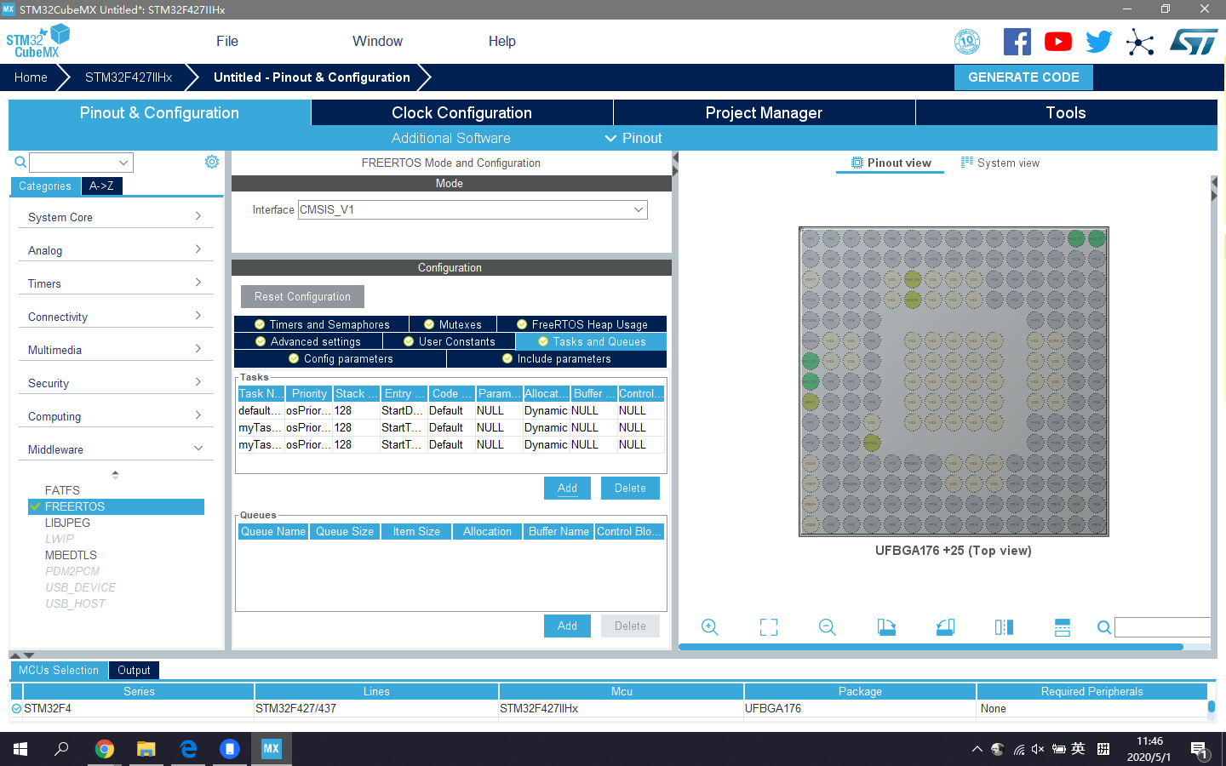Expand the Timers category
The image size is (1226, 766).
click(x=116, y=283)
